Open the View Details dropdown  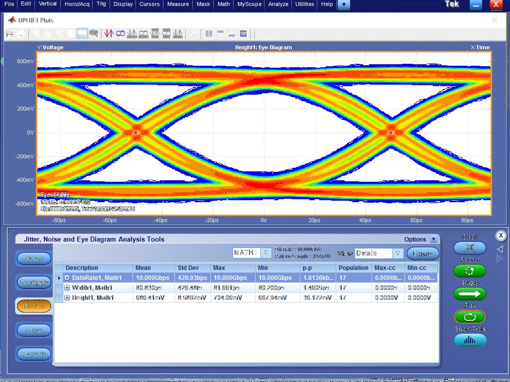pyautogui.click(x=398, y=253)
